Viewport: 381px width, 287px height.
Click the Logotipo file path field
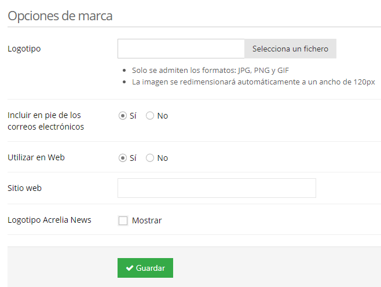click(181, 49)
